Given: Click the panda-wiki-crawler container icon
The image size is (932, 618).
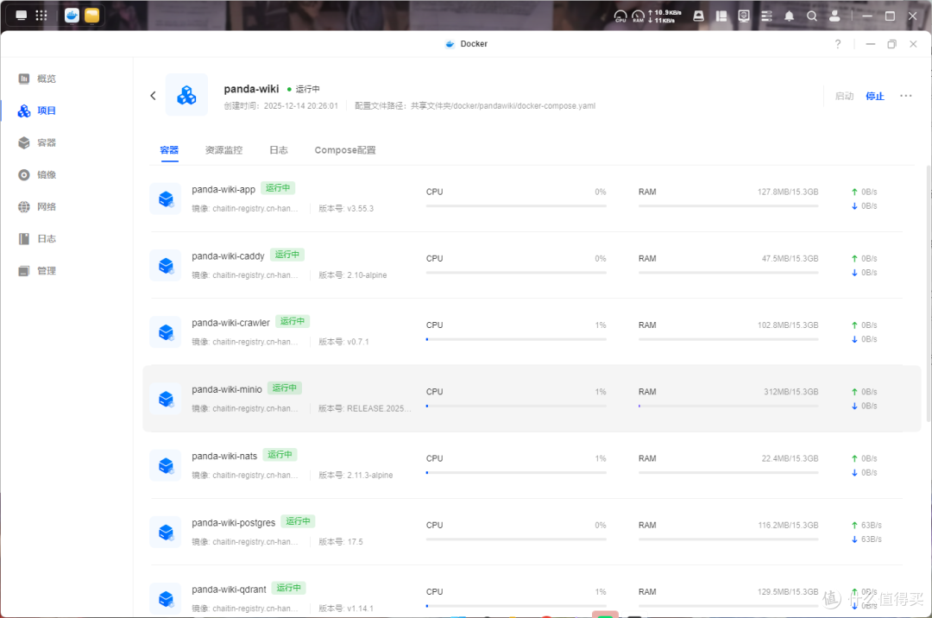Looking at the screenshot, I should tap(166, 331).
